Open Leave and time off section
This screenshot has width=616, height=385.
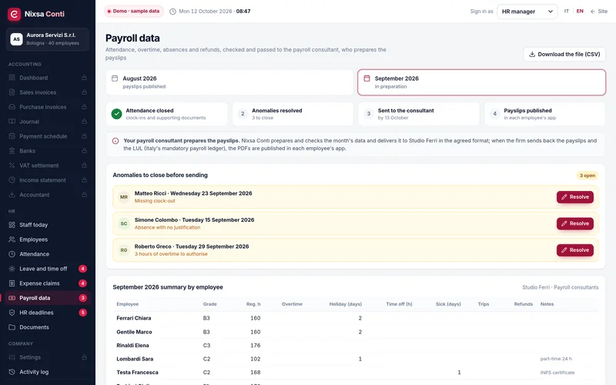coord(48,269)
